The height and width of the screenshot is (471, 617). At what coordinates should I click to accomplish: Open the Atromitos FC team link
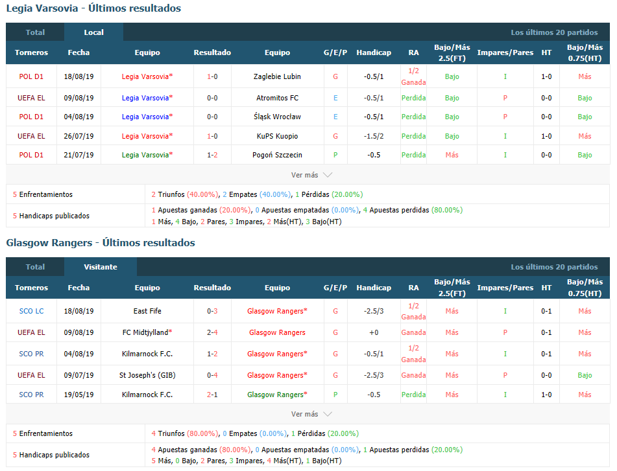pyautogui.click(x=277, y=98)
